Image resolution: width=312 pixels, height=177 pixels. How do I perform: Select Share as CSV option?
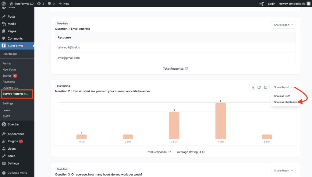[x=282, y=96]
